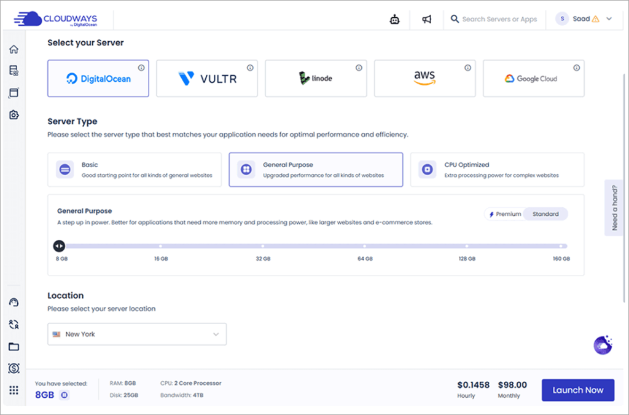Open announcements megaphone icon
The height and width of the screenshot is (415, 629).
pyautogui.click(x=427, y=19)
